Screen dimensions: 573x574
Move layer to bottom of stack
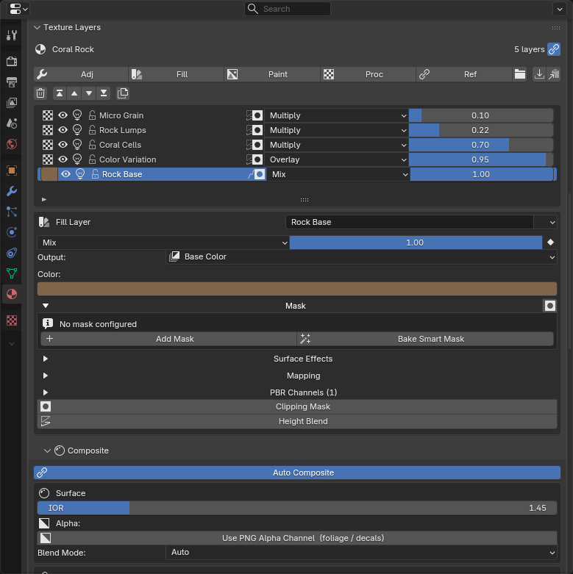pyautogui.click(x=104, y=93)
